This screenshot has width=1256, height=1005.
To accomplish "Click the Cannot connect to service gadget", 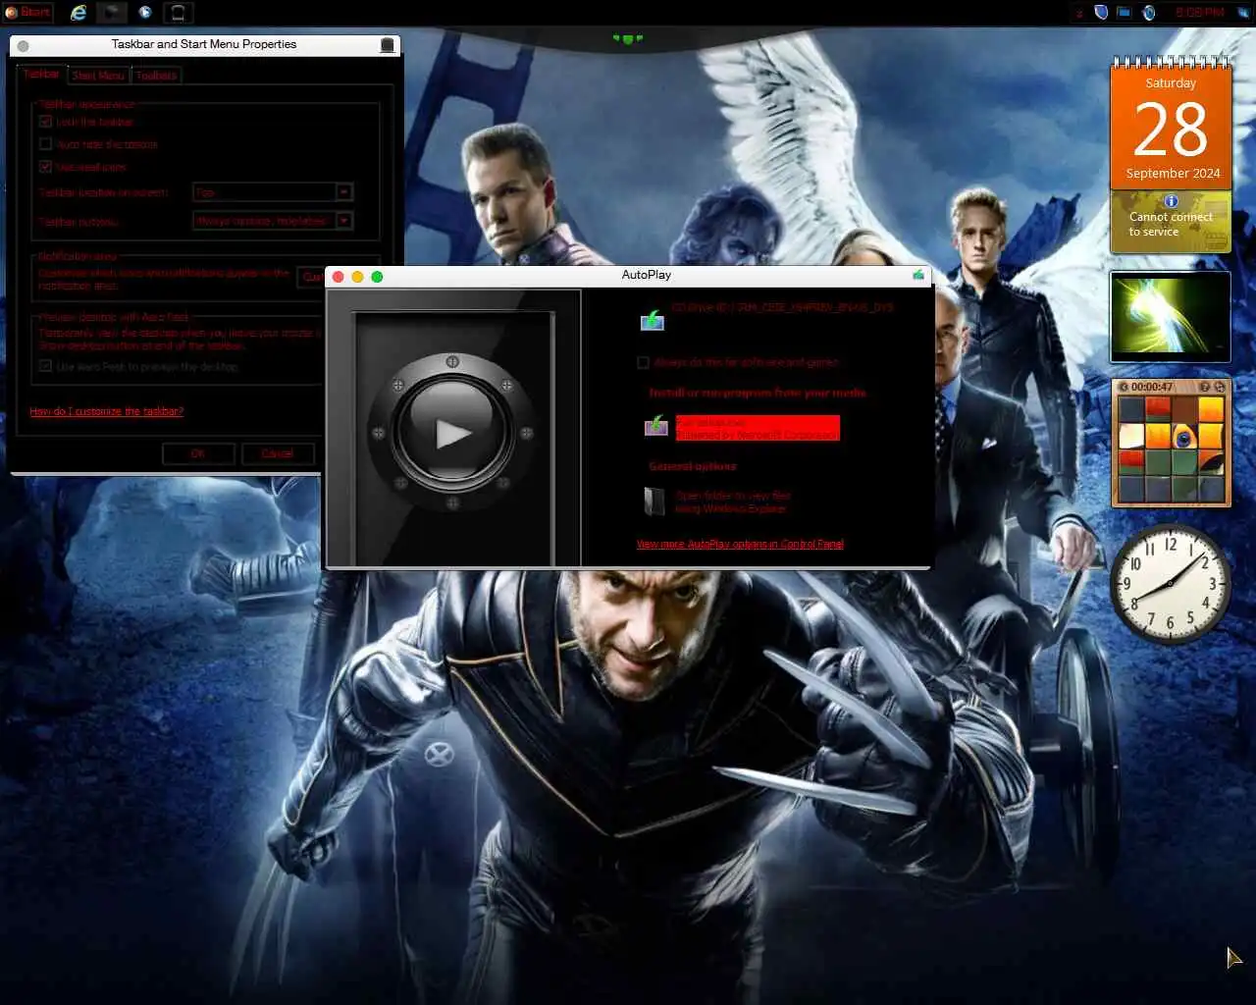I will [1171, 222].
